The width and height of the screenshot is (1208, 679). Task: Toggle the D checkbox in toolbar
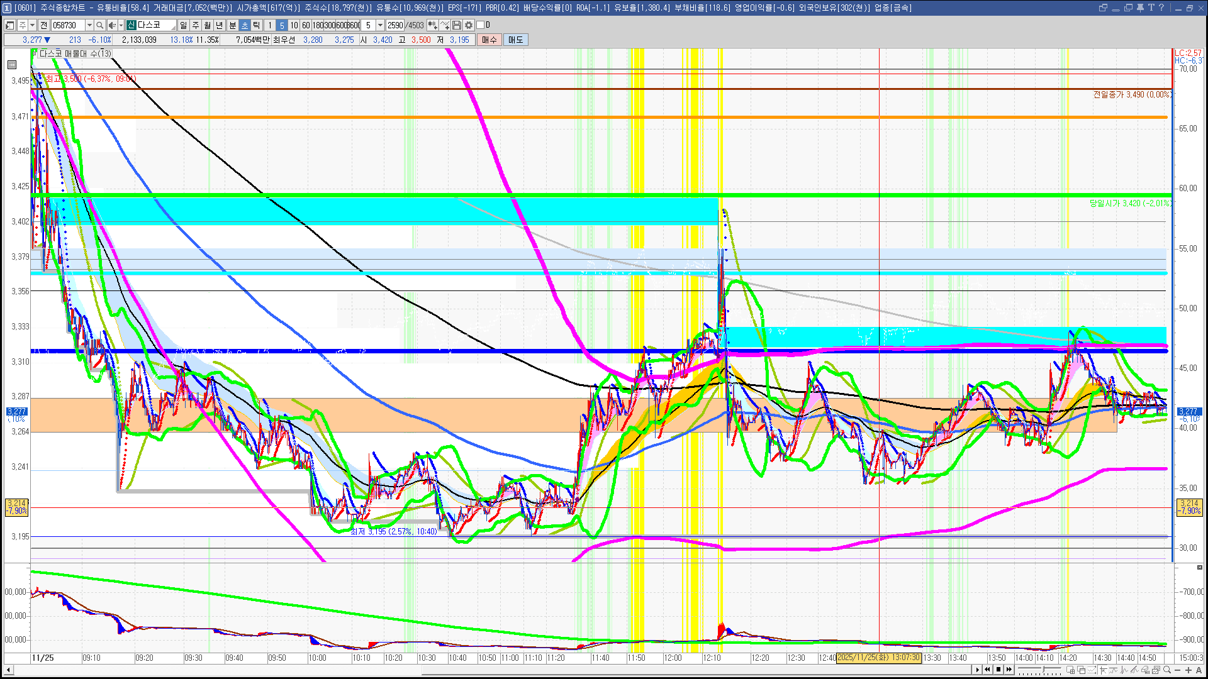pyautogui.click(x=481, y=25)
